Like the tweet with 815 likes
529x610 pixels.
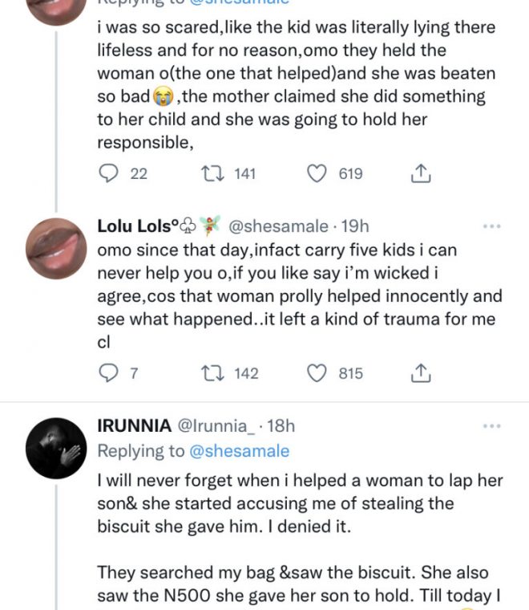pyautogui.click(x=318, y=373)
